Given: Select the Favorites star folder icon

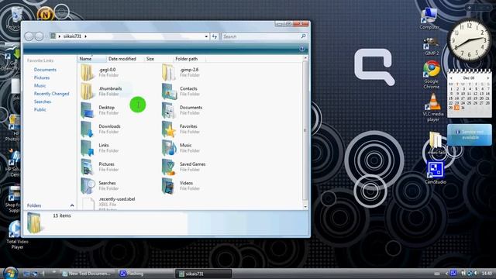Looking at the screenshot, I should [168, 129].
